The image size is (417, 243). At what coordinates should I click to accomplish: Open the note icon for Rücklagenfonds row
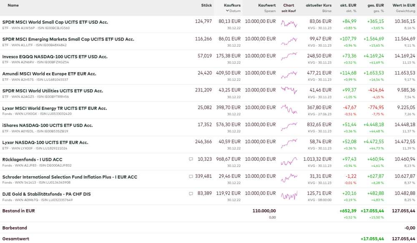(191, 159)
